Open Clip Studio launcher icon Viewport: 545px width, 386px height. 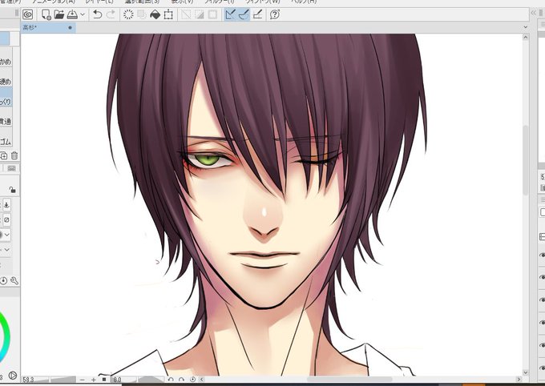(x=27, y=14)
